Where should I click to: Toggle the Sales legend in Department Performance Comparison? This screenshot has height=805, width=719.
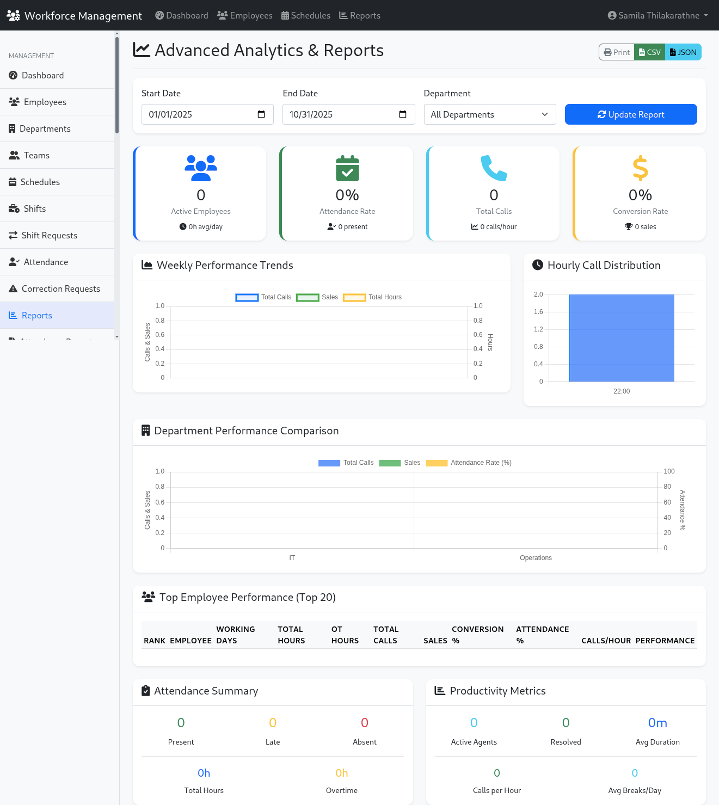coord(400,463)
